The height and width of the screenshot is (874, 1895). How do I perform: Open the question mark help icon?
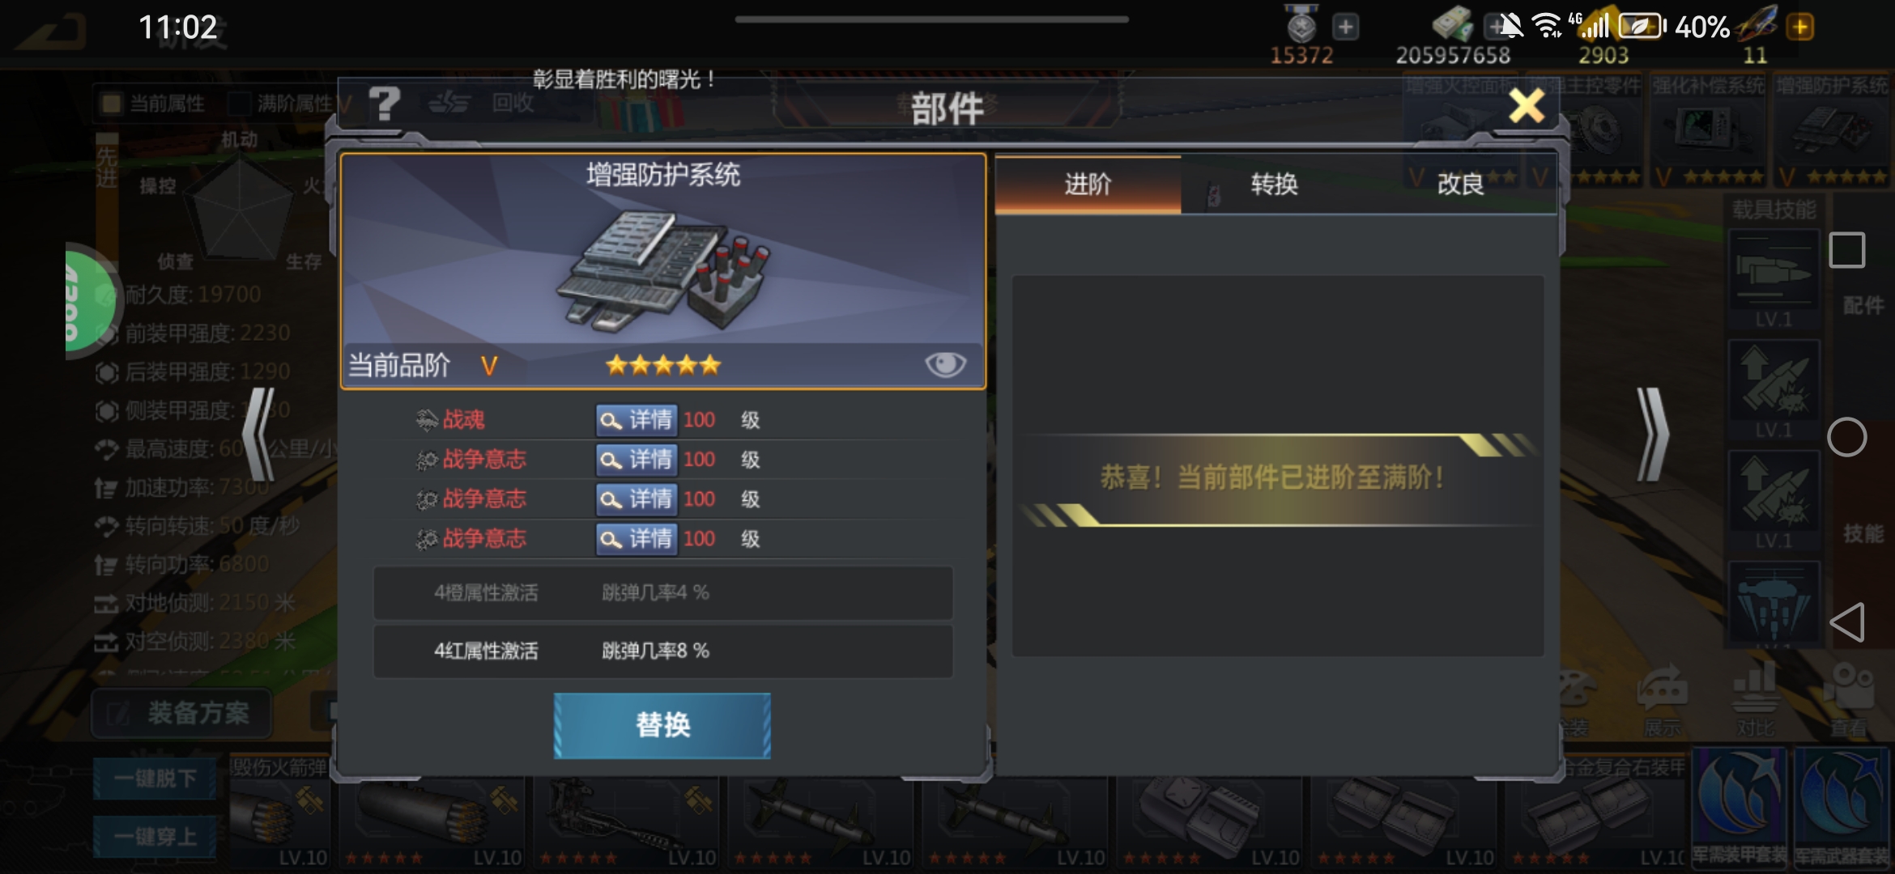point(384,104)
